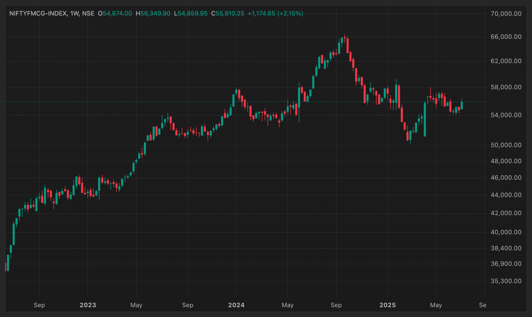Click the Sep label before 2024
The image size is (532, 317).
tap(188, 305)
